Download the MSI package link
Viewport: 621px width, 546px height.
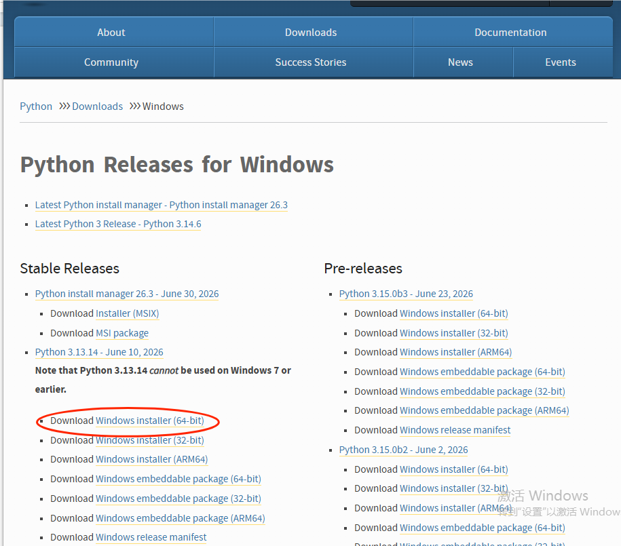pyautogui.click(x=122, y=333)
